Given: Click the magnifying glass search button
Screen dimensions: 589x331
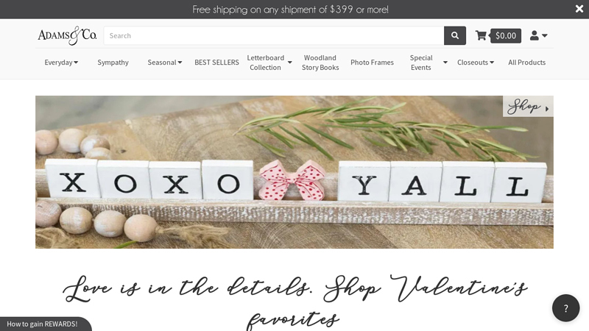Looking at the screenshot, I should [454, 35].
